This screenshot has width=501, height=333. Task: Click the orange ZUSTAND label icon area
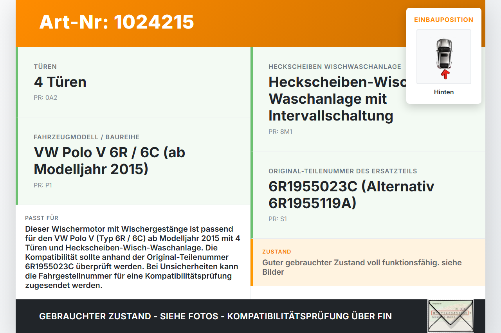pos(276,252)
